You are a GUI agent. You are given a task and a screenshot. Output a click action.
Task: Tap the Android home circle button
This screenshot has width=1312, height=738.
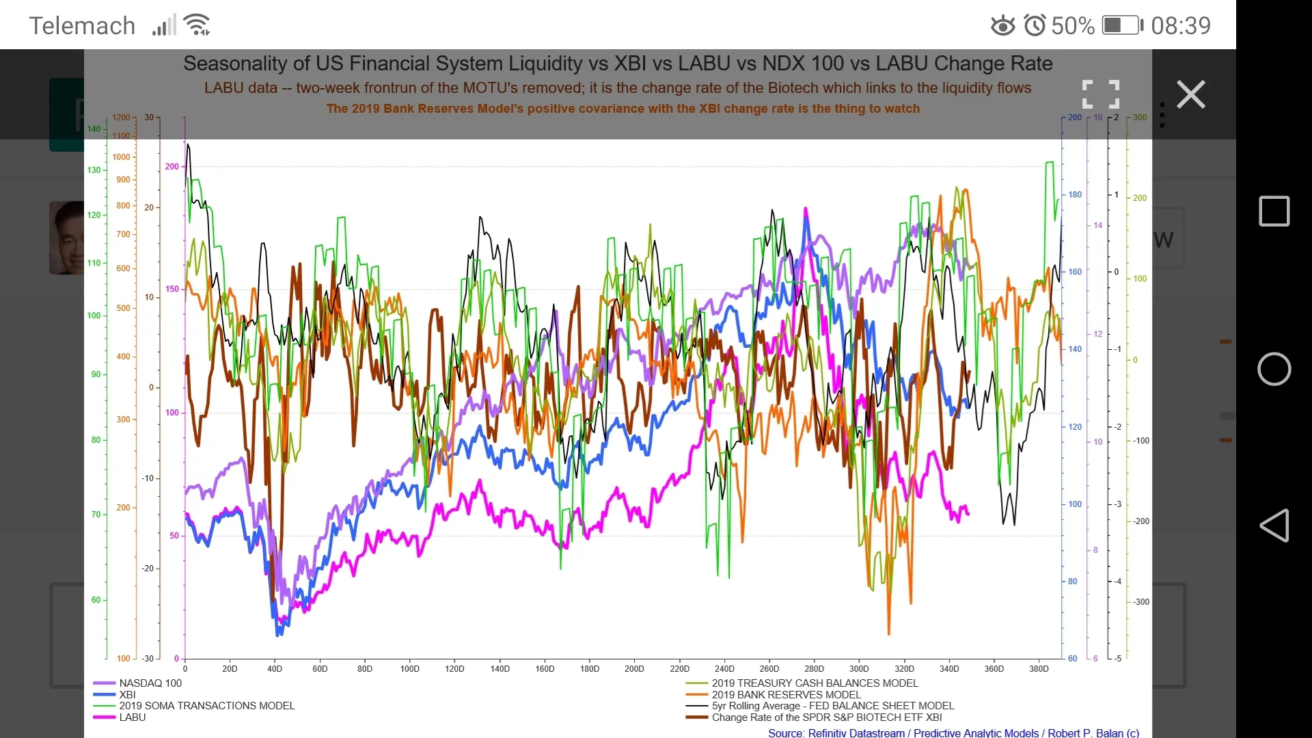point(1274,369)
